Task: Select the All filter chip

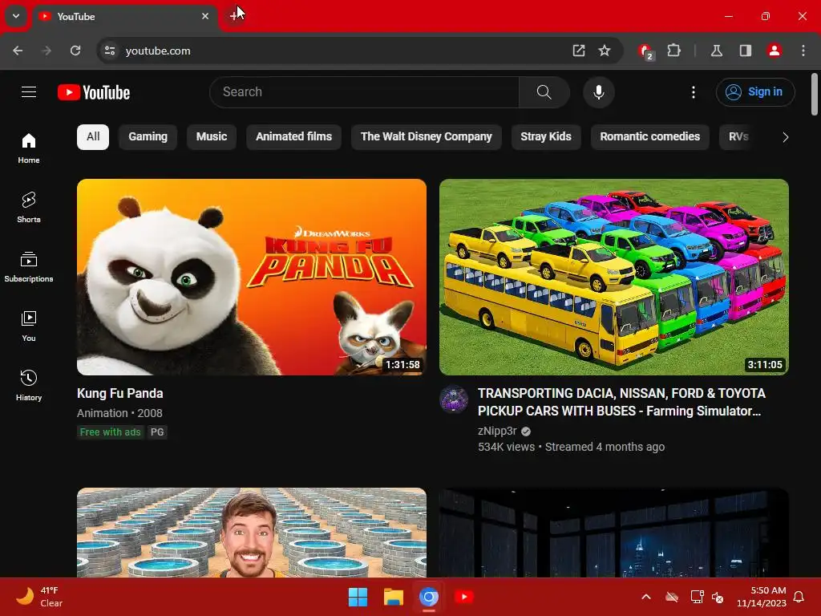Action: 93,136
